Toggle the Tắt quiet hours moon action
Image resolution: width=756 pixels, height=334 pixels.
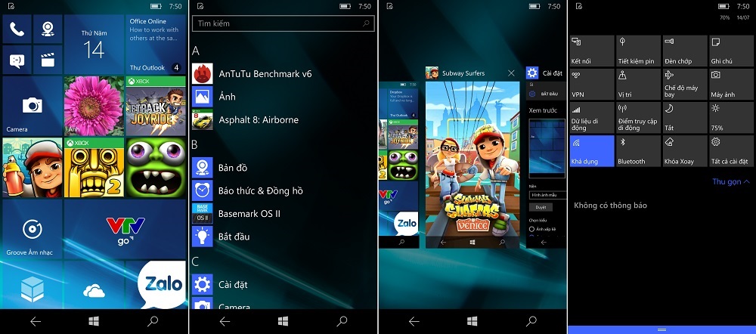pyautogui.click(x=685, y=118)
